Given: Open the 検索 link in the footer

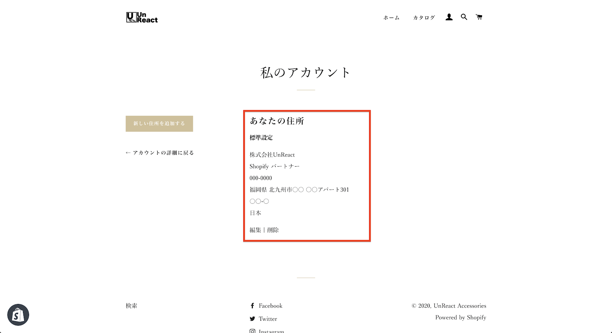Looking at the screenshot, I should (x=131, y=306).
